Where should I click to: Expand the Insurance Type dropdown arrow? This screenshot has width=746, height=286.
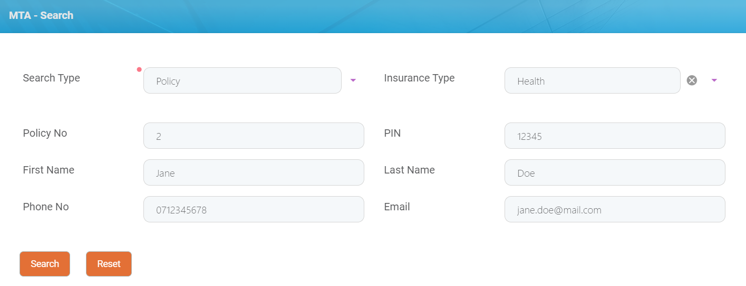point(714,80)
